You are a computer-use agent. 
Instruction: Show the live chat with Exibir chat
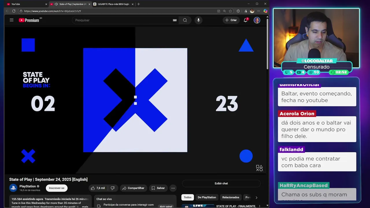221,183
